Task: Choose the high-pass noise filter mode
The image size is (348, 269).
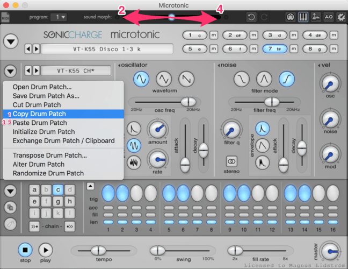Action: click(287, 79)
